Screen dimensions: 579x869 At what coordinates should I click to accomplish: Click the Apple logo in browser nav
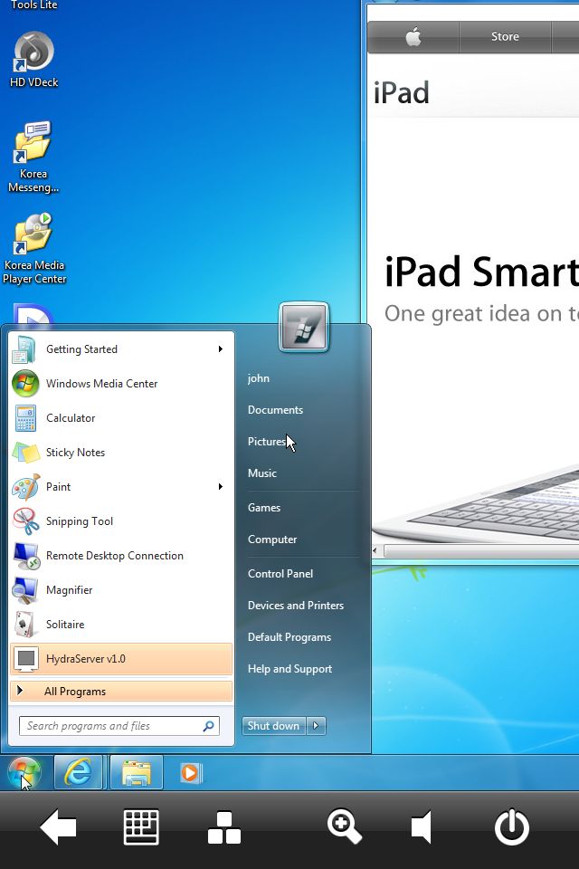coord(413,37)
